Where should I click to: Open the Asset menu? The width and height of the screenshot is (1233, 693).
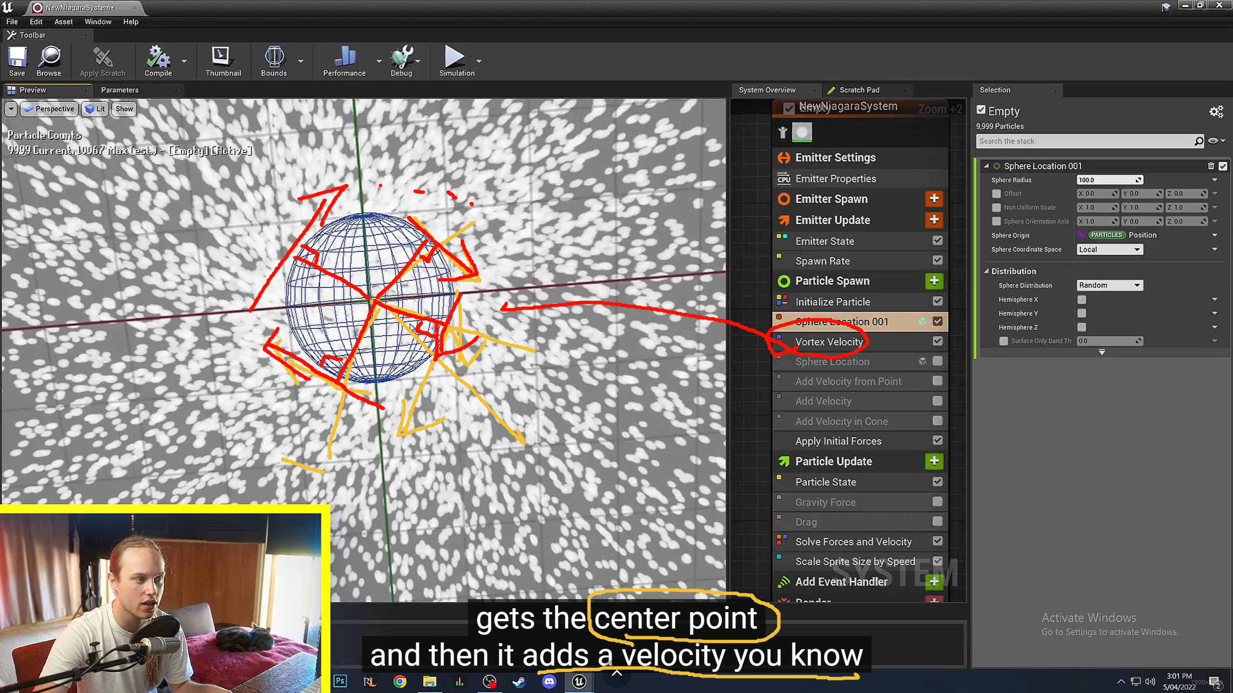tap(63, 22)
